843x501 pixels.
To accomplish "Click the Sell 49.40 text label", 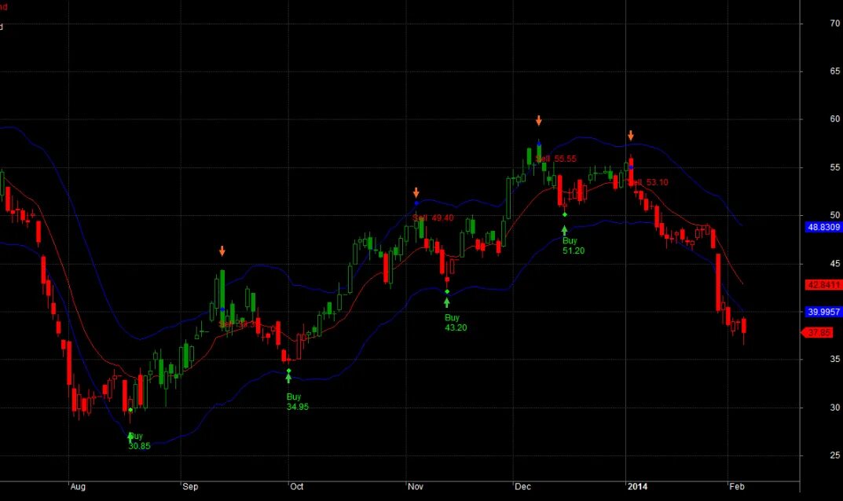I will [x=434, y=218].
